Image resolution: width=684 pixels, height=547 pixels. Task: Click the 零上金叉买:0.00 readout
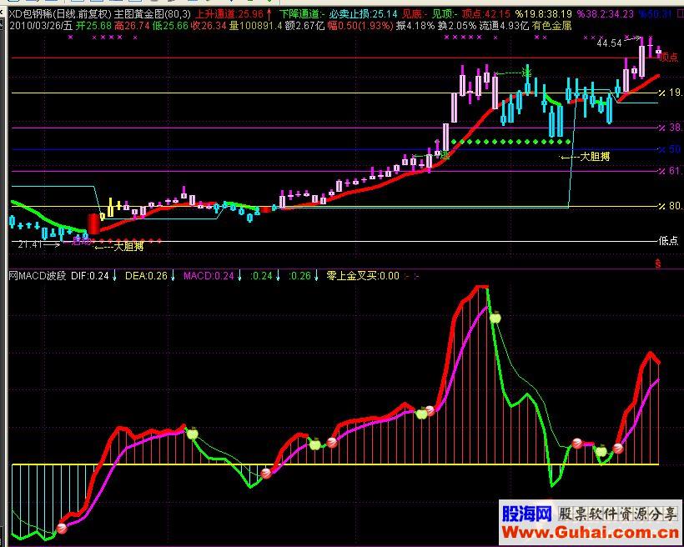tap(363, 276)
